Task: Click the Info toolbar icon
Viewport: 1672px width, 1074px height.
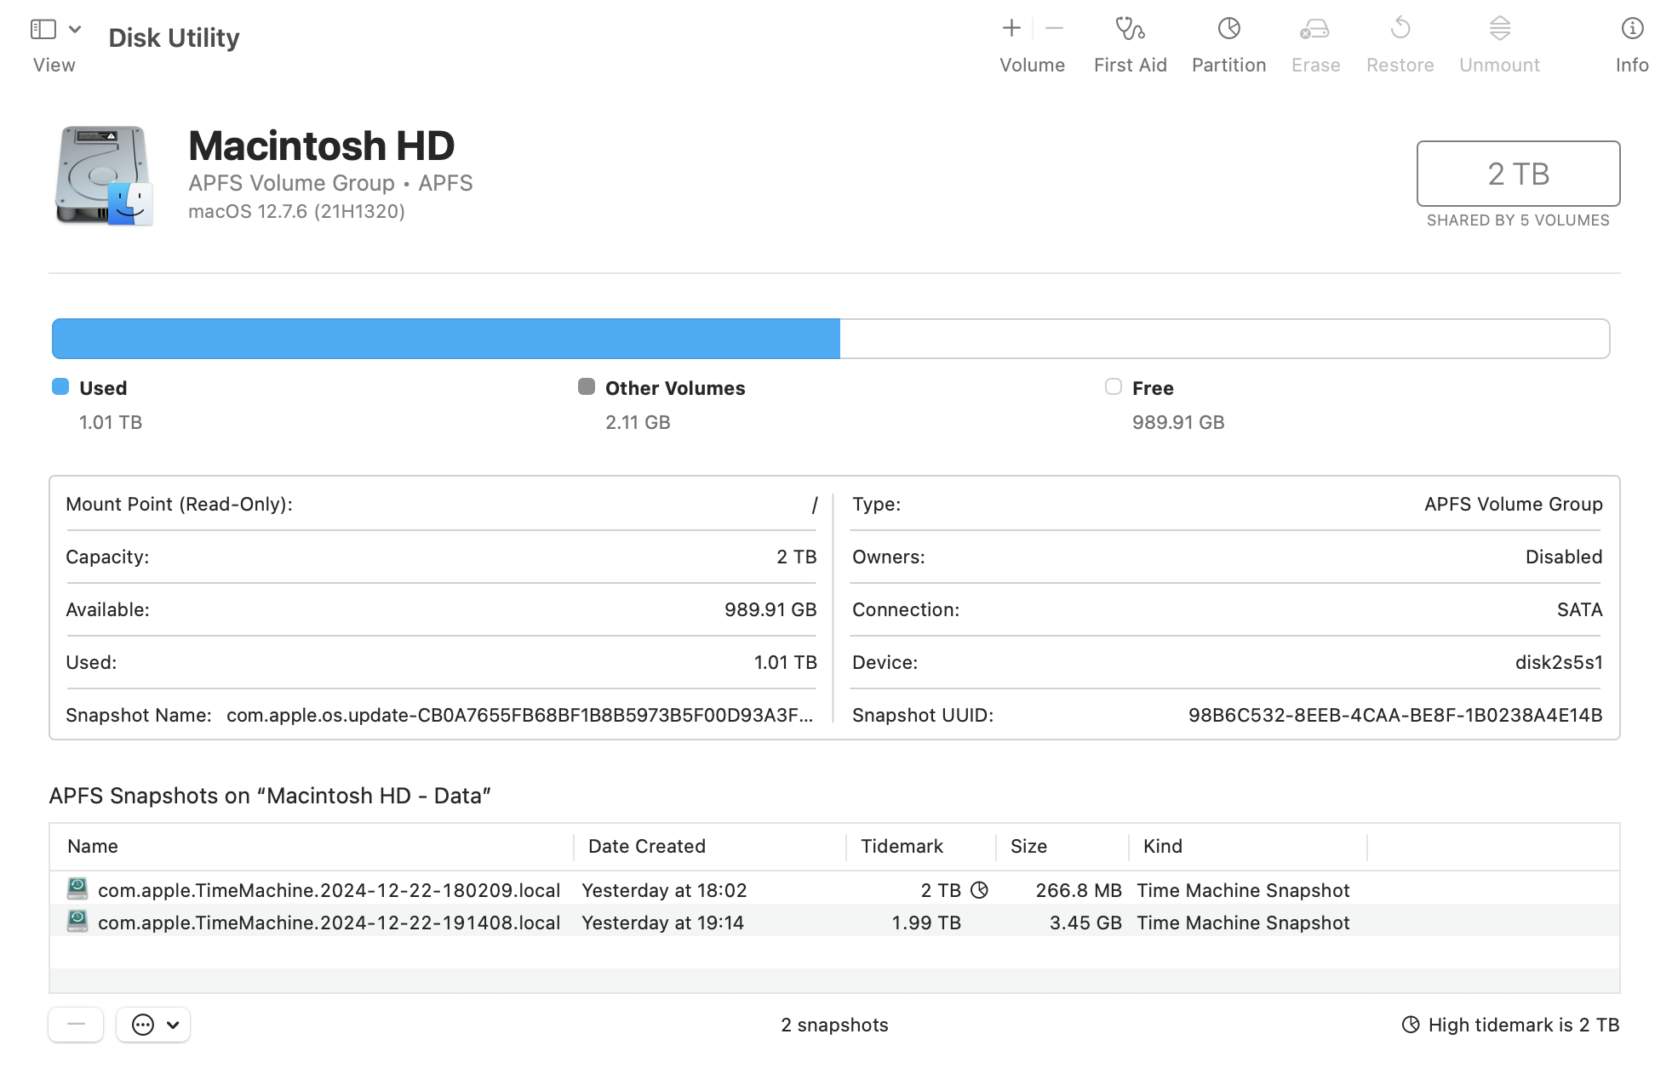Action: click(x=1631, y=29)
